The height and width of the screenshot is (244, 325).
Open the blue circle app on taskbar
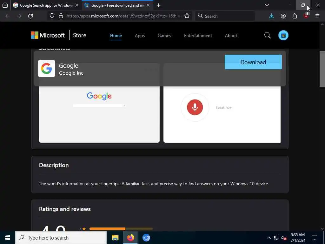pyautogui.click(x=146, y=238)
